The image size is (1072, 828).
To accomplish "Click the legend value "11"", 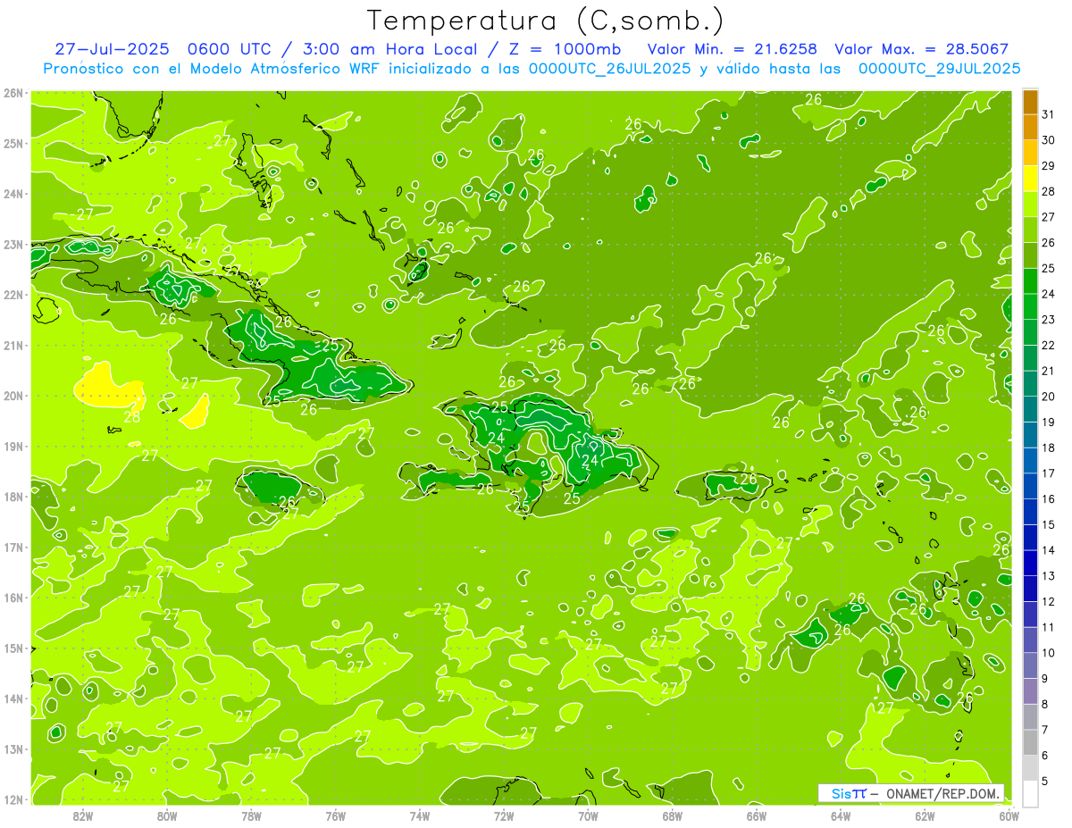I will coord(1049,627).
